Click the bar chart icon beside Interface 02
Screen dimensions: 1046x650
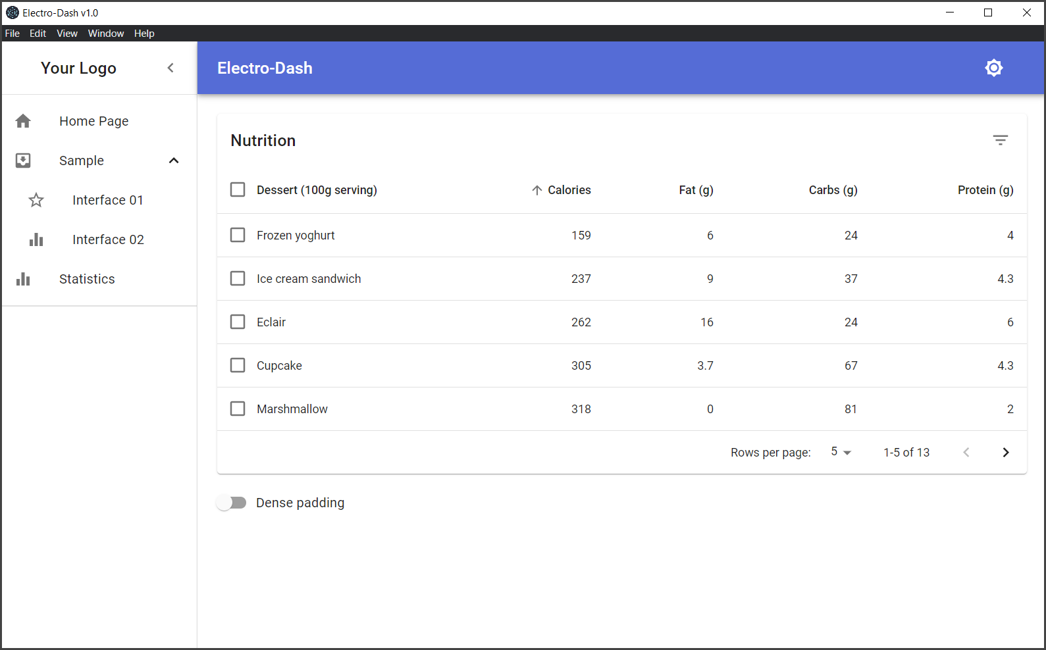coord(36,239)
